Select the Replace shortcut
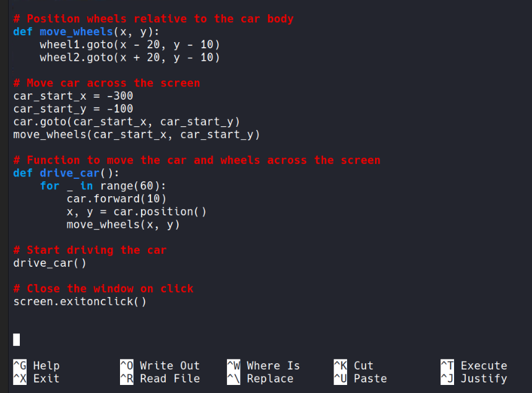The width and height of the screenshot is (532, 393). click(264, 379)
